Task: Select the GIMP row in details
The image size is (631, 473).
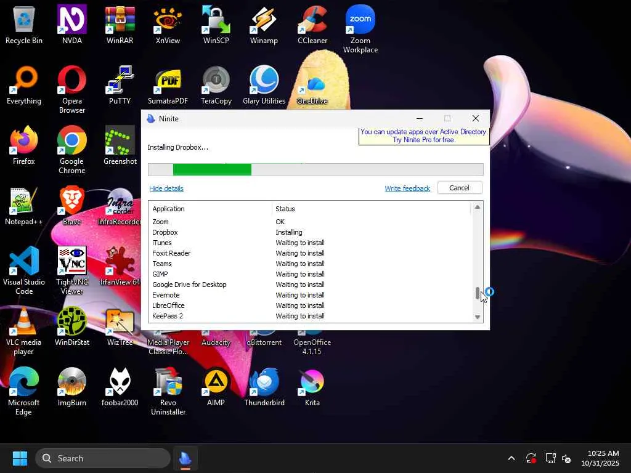Action: 310,274
